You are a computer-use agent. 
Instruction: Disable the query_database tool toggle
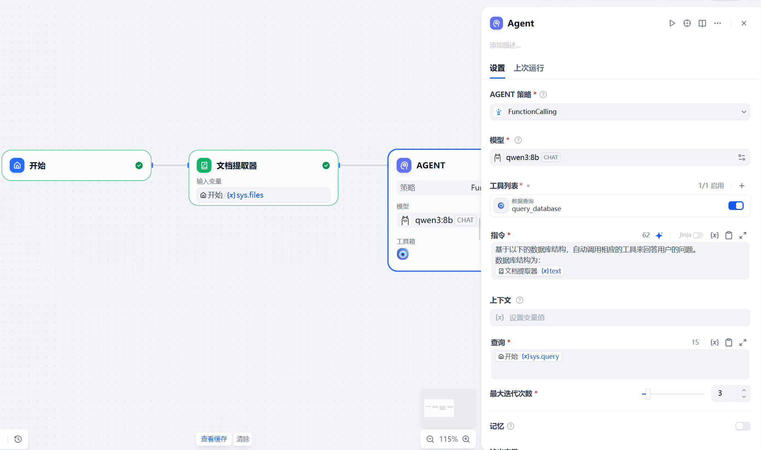pyautogui.click(x=736, y=206)
